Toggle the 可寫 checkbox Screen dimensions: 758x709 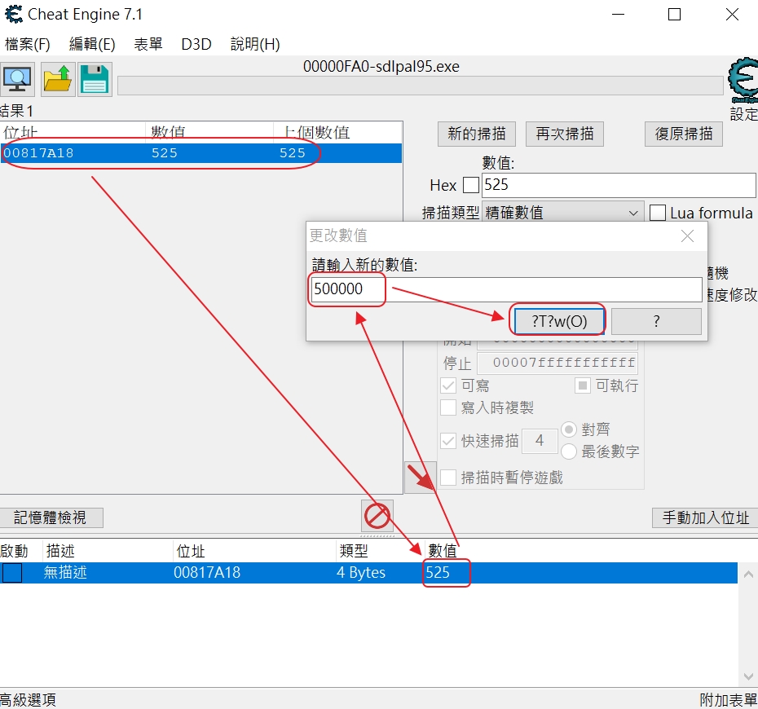(448, 385)
